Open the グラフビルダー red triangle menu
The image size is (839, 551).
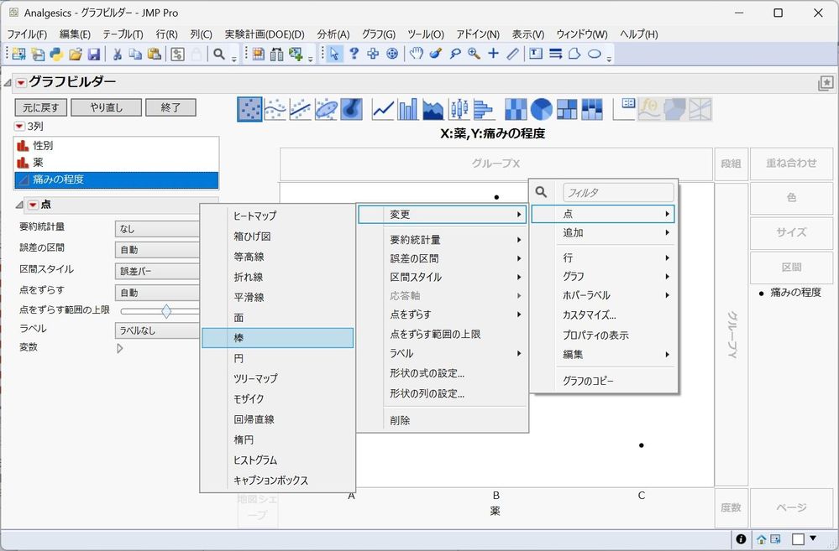[21, 82]
